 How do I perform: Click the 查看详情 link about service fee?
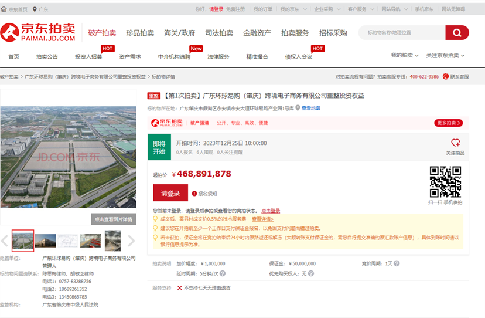click(x=262, y=219)
